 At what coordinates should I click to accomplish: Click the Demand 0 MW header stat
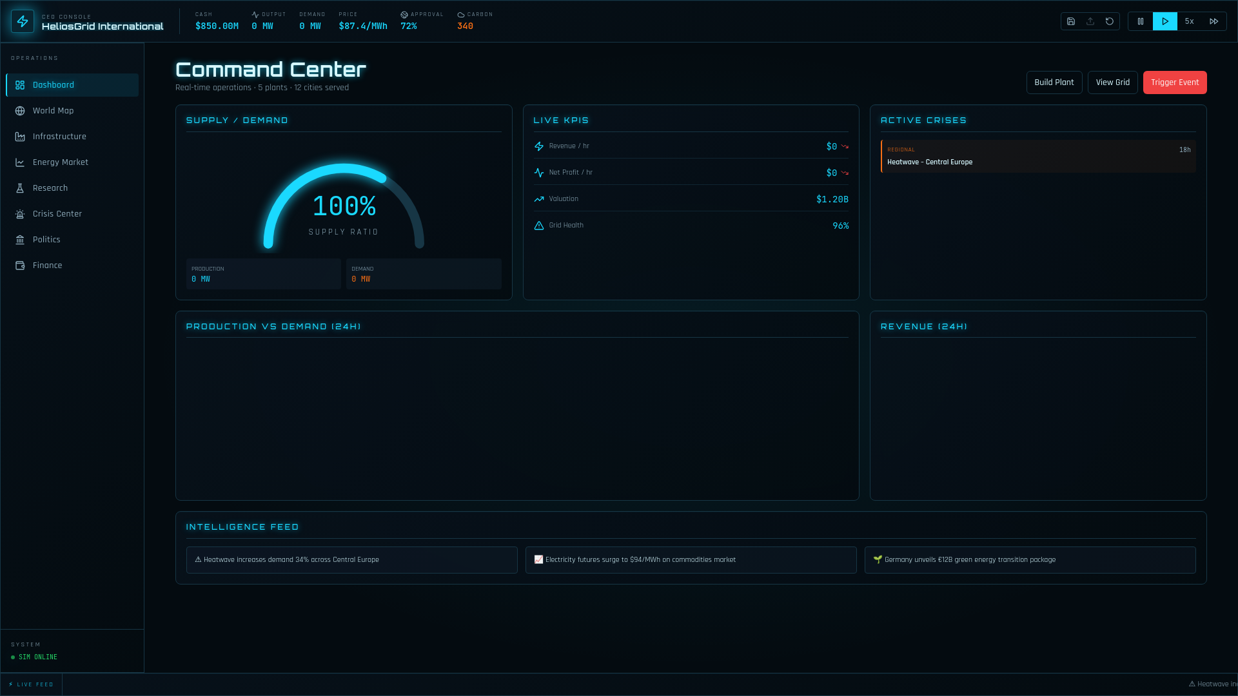[312, 21]
